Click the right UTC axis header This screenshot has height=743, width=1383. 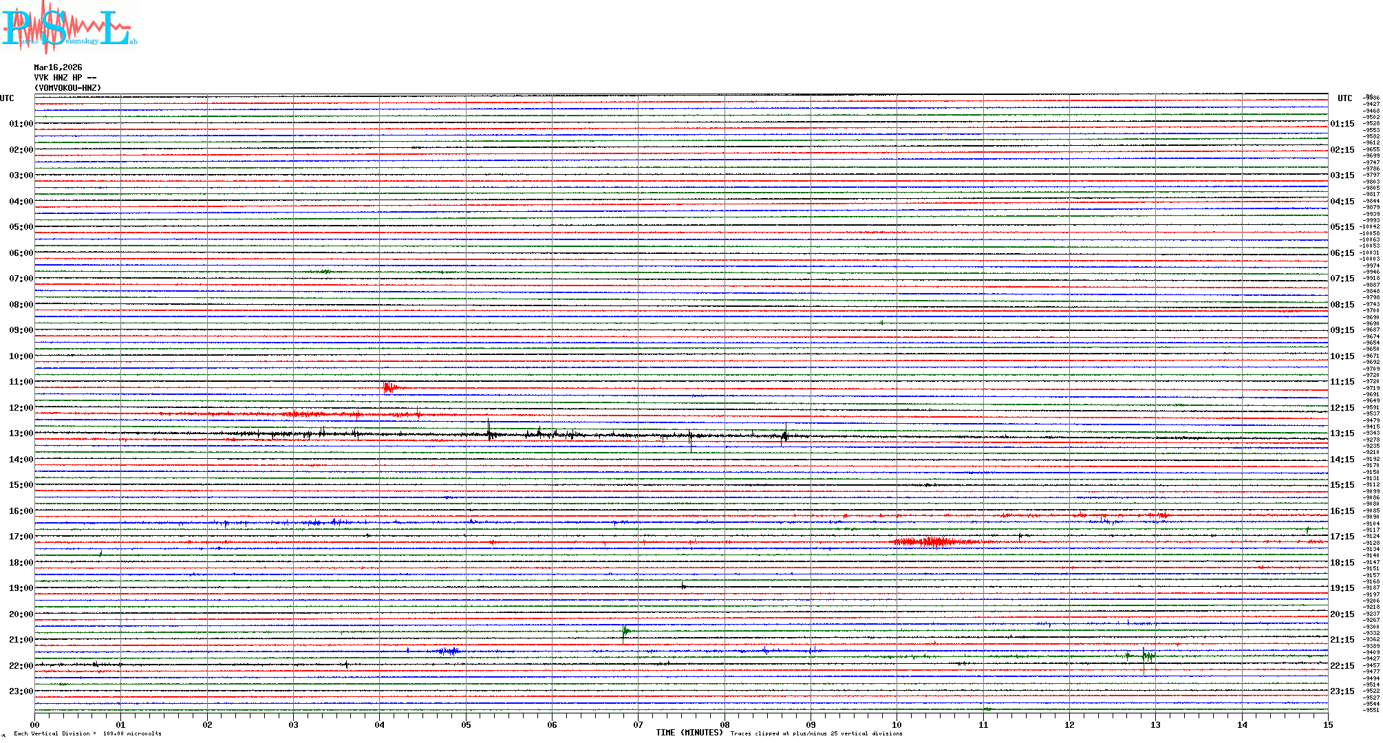[x=1344, y=98]
